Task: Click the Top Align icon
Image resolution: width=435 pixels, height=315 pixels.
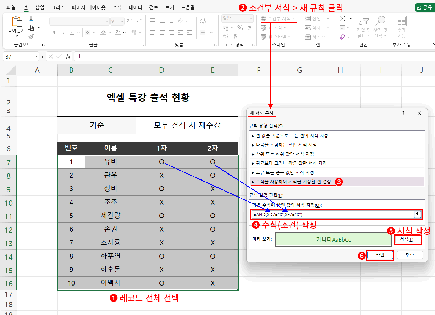Action: tap(153, 21)
